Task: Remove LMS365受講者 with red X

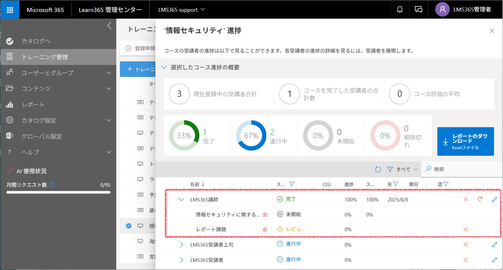Action: pyautogui.click(x=465, y=260)
